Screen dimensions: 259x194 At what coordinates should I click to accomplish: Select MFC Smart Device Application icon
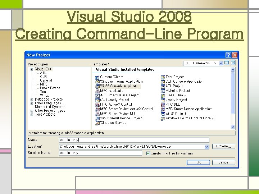pos(163,109)
